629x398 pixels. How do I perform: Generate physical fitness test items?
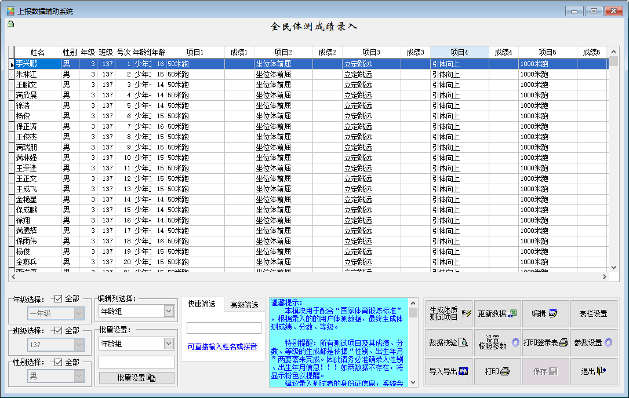coord(449,313)
